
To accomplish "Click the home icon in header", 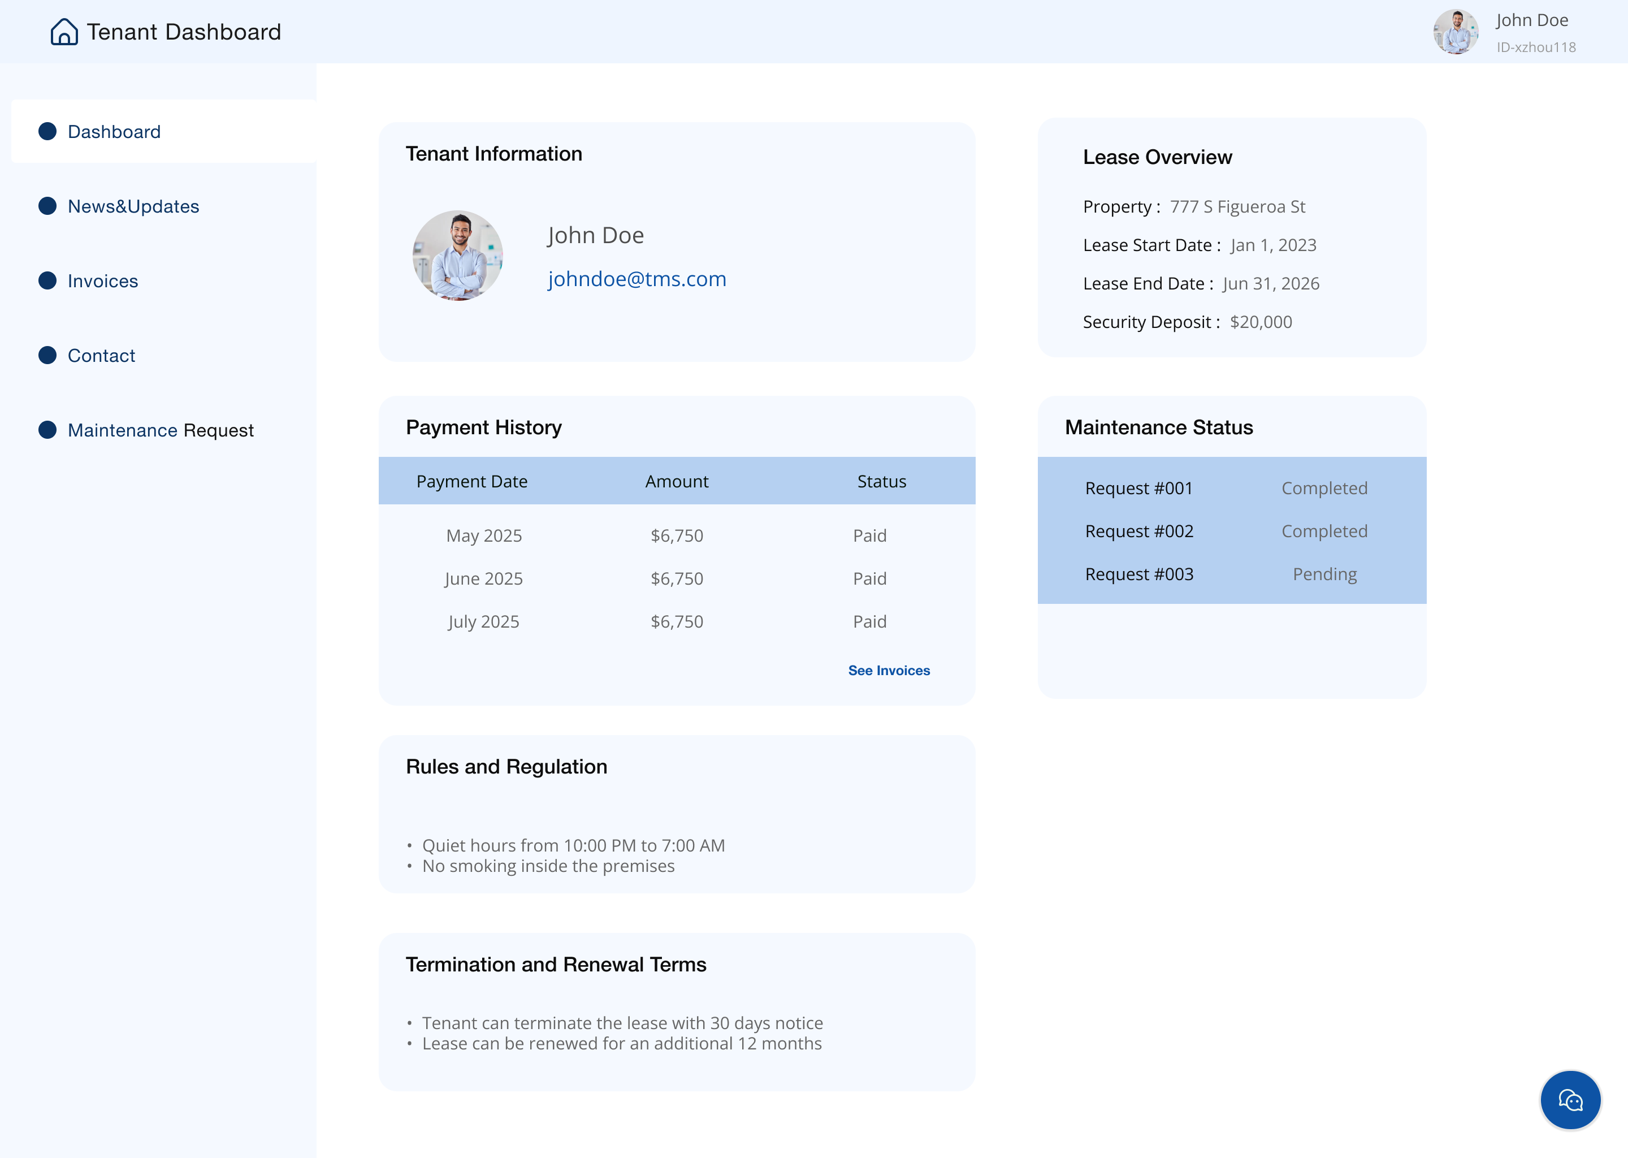I will (x=64, y=32).
